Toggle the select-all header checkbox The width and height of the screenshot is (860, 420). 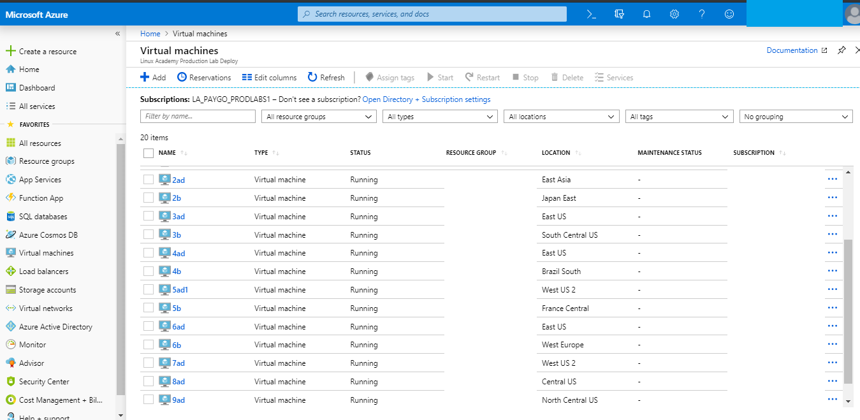pos(149,153)
